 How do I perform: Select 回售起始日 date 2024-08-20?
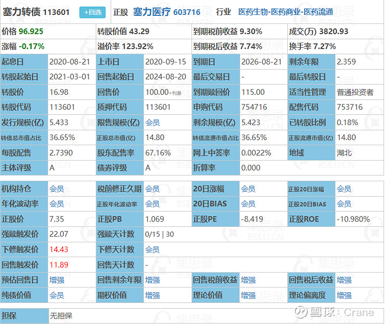click(166, 77)
